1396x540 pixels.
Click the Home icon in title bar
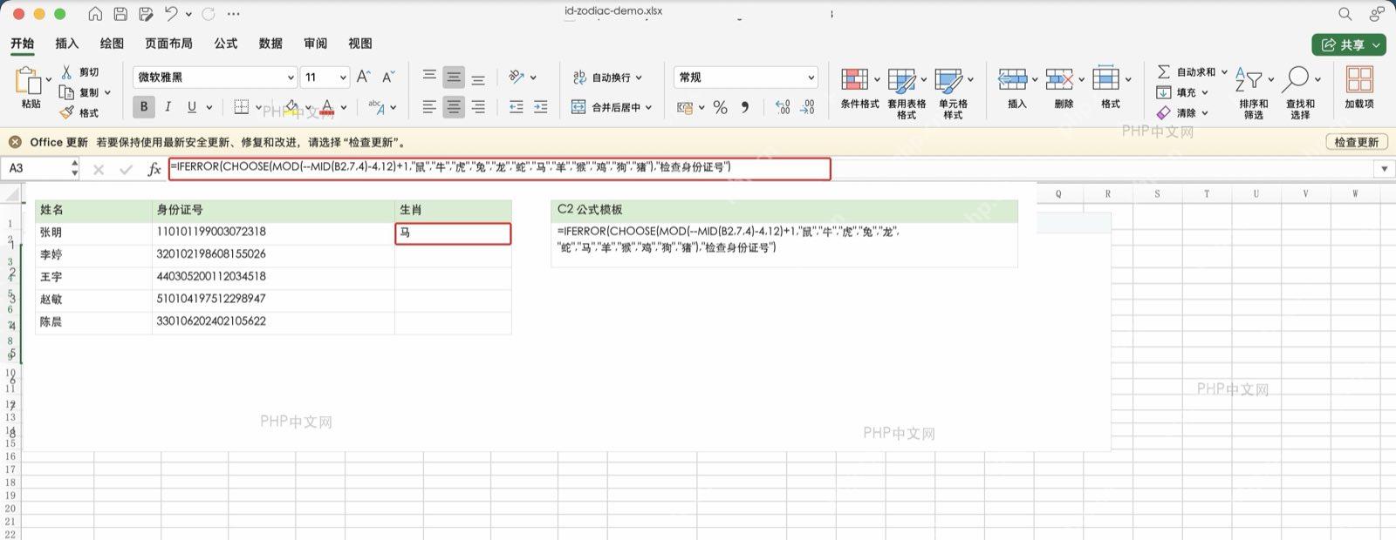click(95, 14)
